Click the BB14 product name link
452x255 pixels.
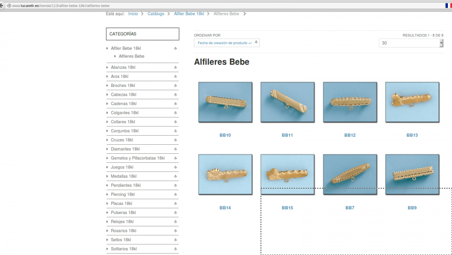tap(225, 207)
